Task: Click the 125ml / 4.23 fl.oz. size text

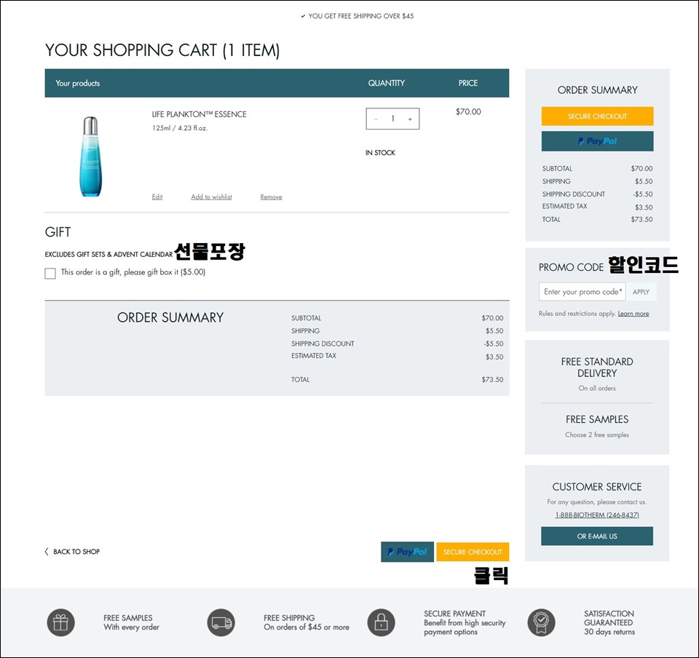Action: pos(180,128)
